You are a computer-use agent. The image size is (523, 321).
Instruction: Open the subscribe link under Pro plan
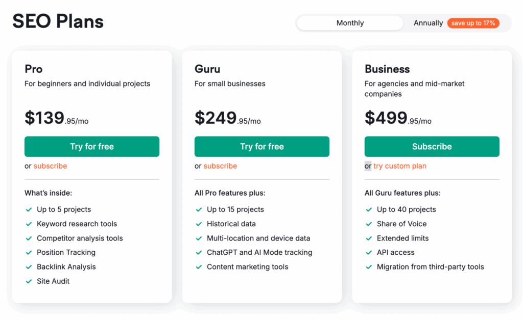click(50, 166)
